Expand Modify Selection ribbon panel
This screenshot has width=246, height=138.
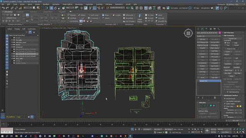click(x=45, y=25)
